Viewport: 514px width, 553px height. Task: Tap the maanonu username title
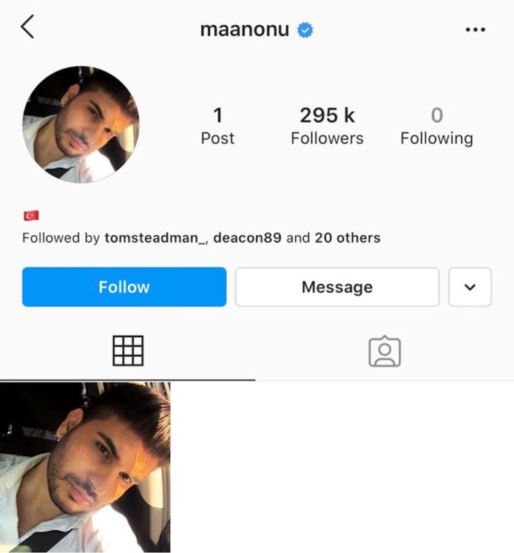click(245, 30)
